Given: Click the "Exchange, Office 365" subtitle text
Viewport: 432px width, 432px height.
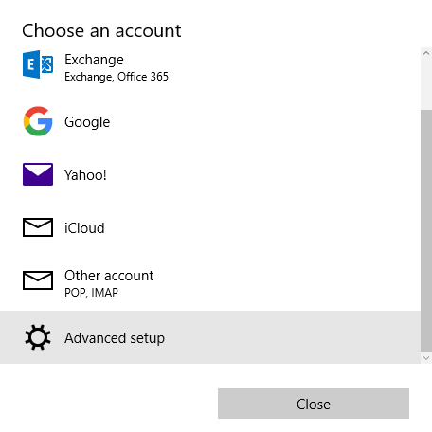Looking at the screenshot, I should coord(117,77).
